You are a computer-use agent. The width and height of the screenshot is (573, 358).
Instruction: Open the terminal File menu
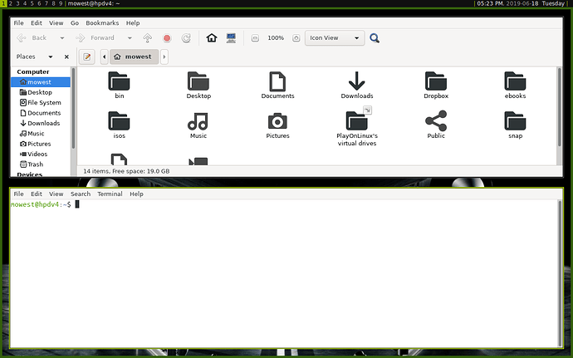coord(18,194)
